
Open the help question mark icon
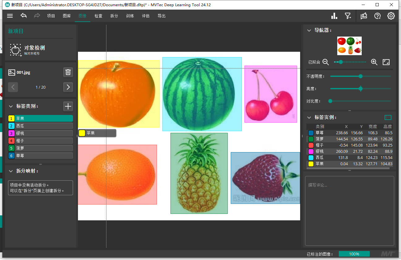[377, 16]
